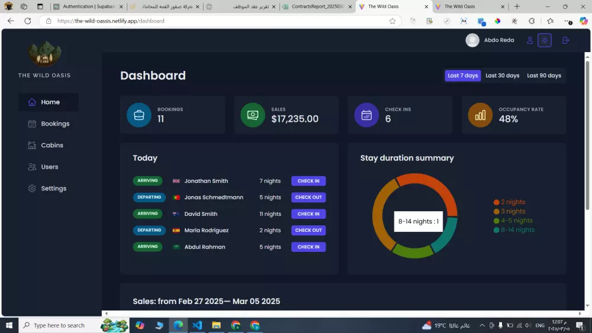Click the 3 nights legend color dot
The image size is (592, 333).
click(496, 212)
